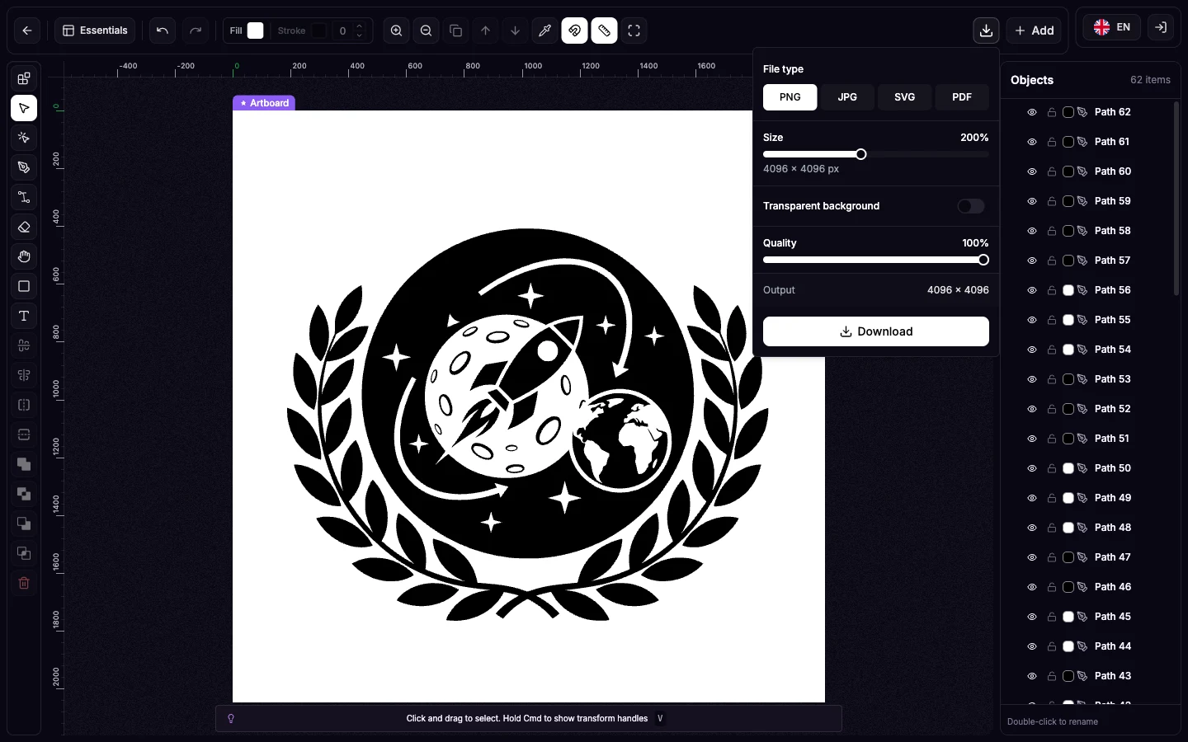Click the red trash delete icon

24,583
